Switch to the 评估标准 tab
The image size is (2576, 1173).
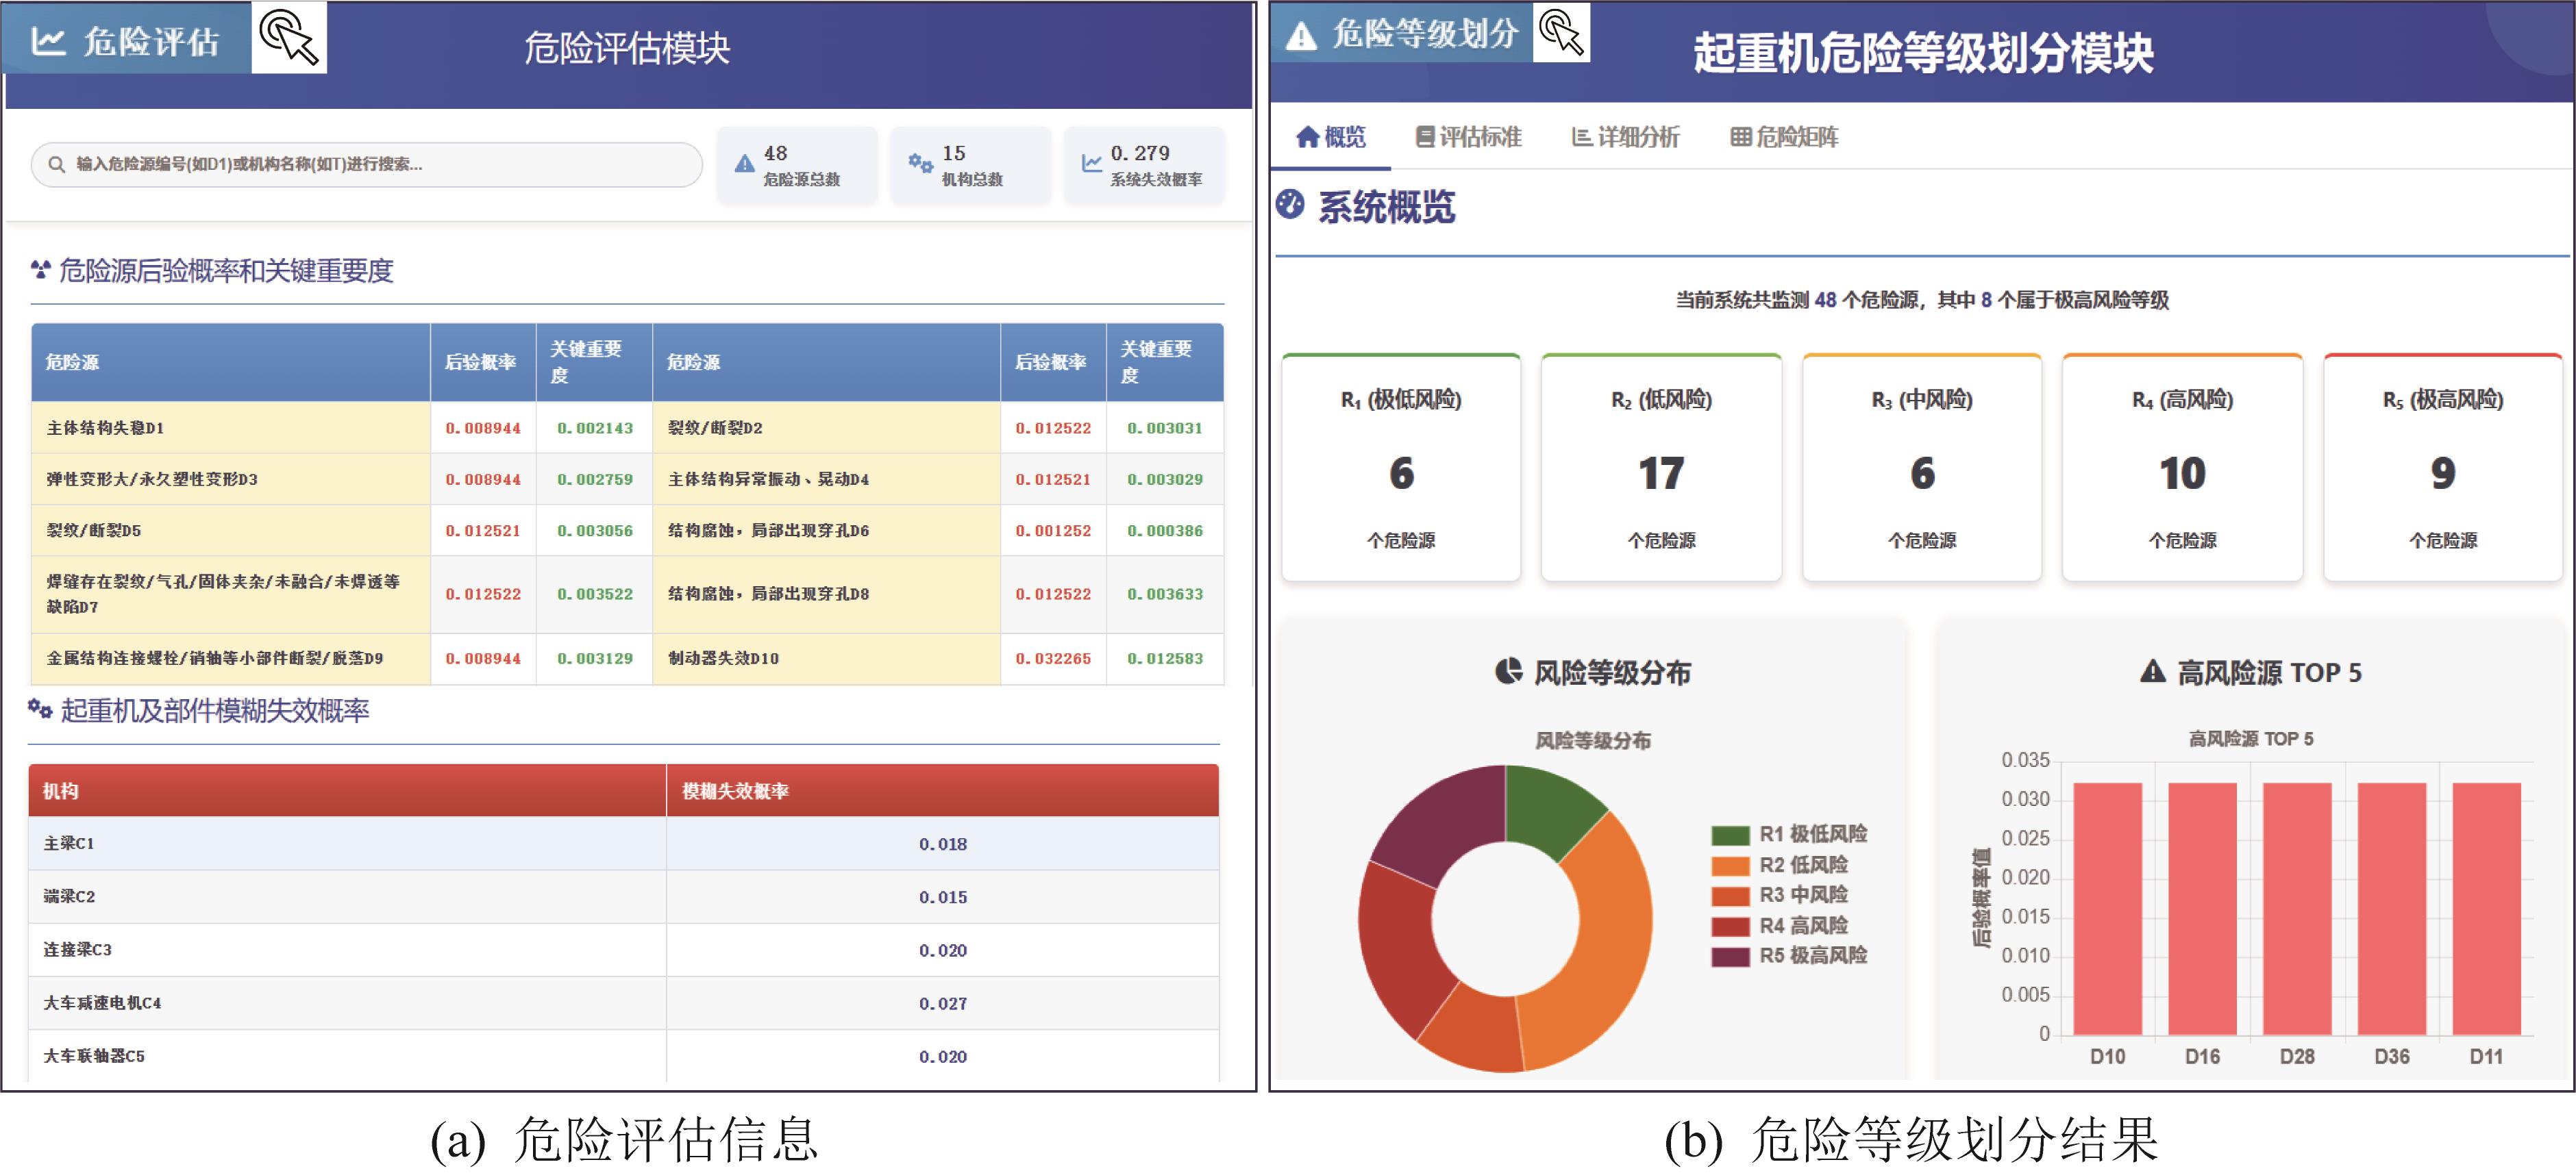click(1468, 137)
